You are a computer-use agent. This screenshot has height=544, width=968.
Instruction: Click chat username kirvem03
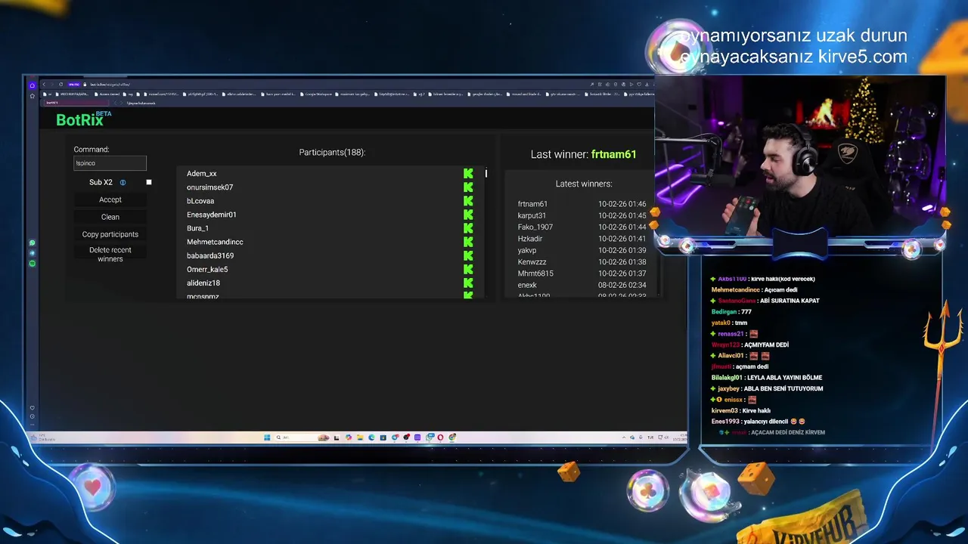pyautogui.click(x=724, y=410)
